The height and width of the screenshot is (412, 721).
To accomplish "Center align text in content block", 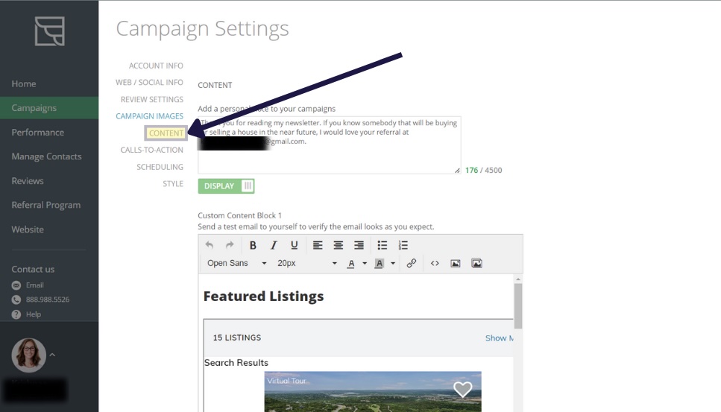I will (338, 245).
